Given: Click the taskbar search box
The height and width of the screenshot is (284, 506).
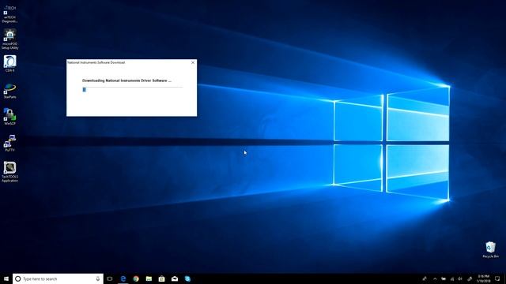Looking at the screenshot, I should (58, 278).
